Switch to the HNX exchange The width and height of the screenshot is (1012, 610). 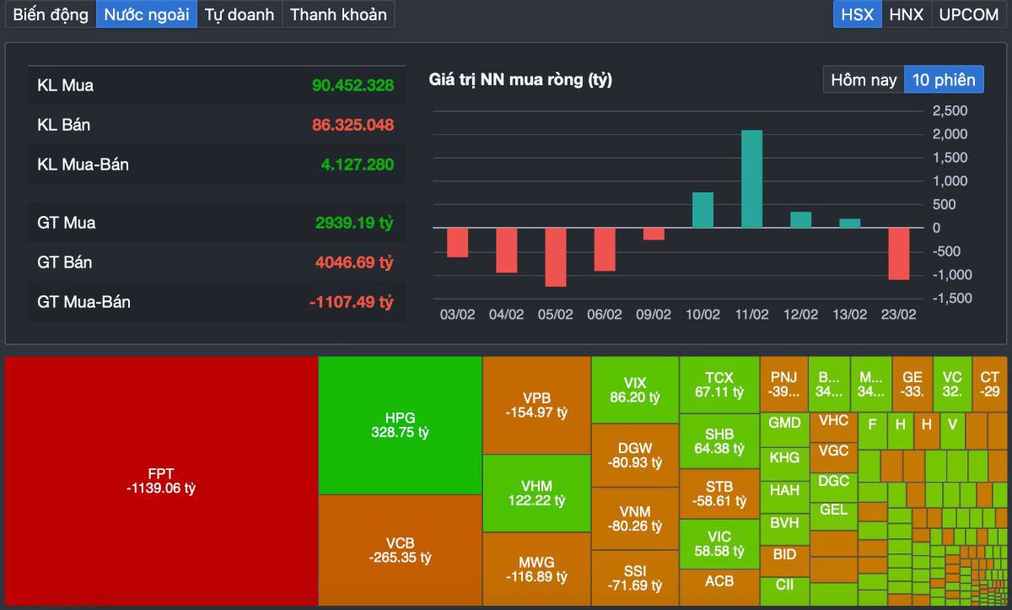[907, 14]
